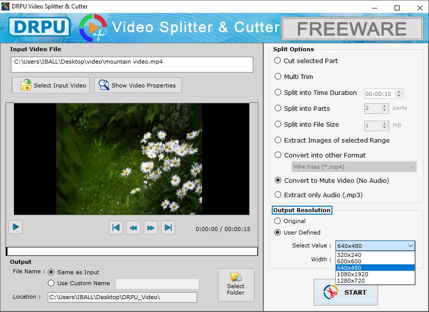Click the time duration field 00:00:10
Viewport: 429px width, 312px height.
(x=380, y=94)
